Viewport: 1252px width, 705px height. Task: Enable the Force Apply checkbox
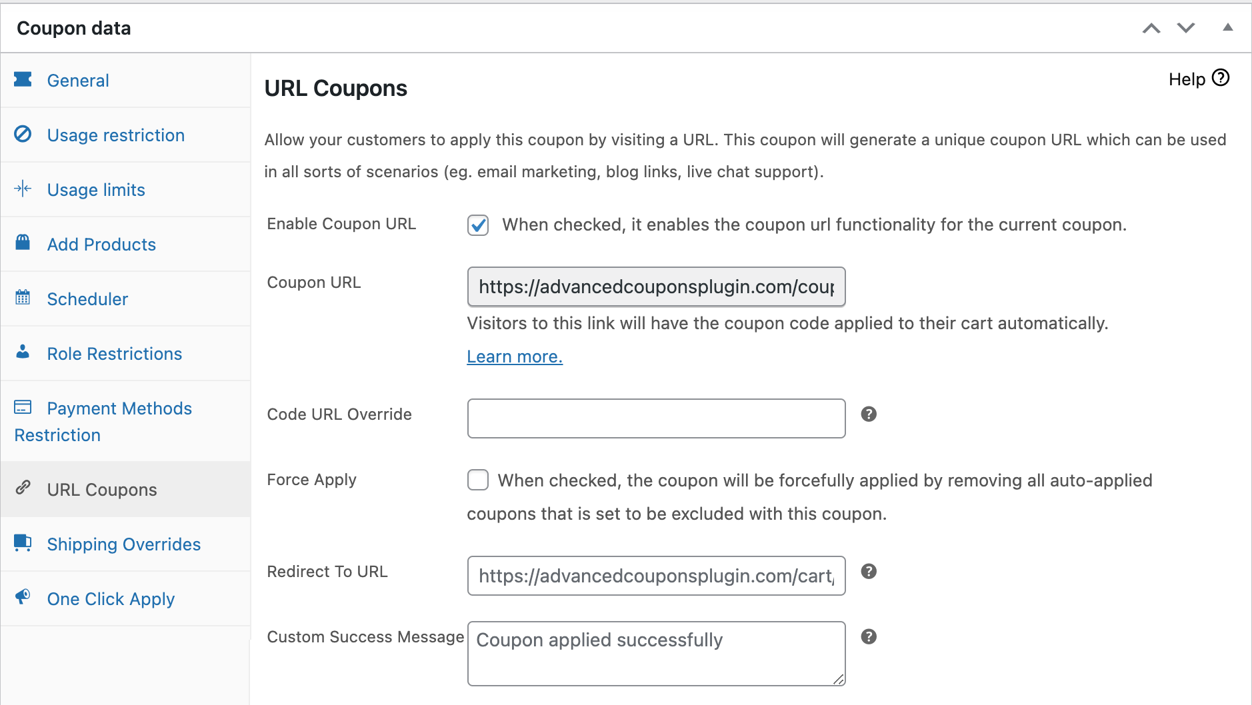[x=478, y=480]
